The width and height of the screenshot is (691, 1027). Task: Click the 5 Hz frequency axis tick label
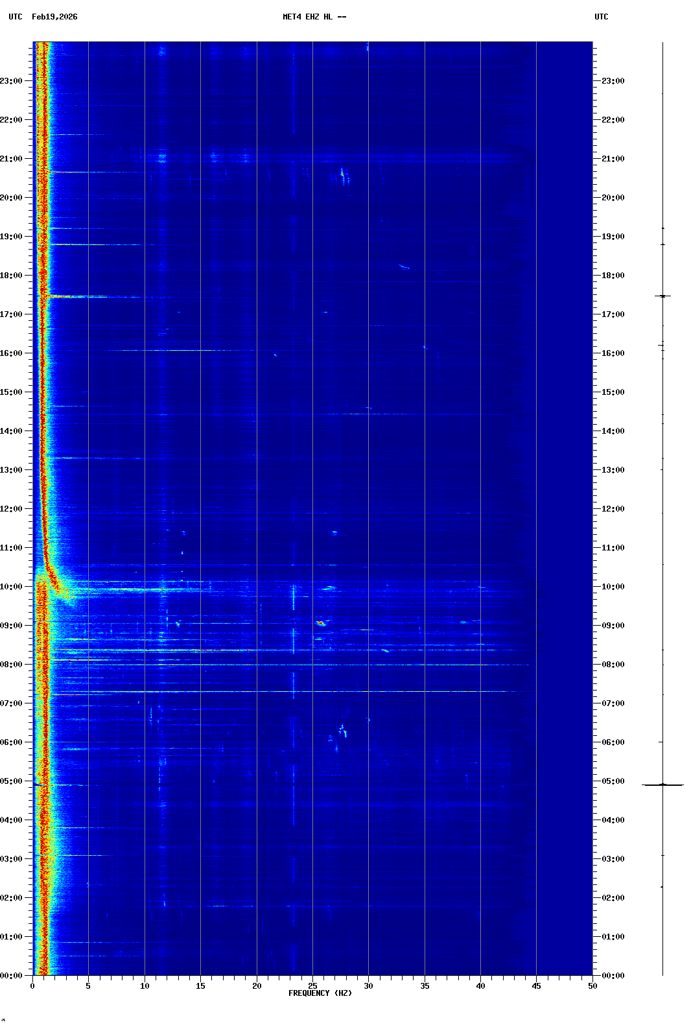point(88,986)
